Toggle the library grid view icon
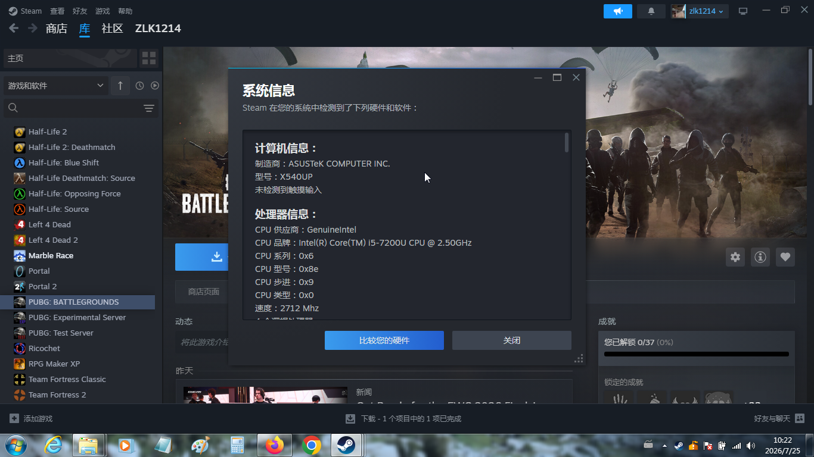The image size is (814, 457). coord(149,58)
